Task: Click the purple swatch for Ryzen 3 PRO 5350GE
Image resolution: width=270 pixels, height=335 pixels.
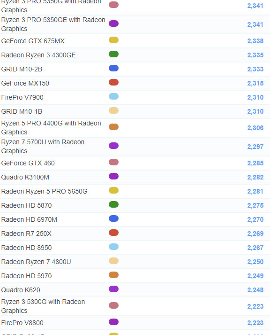Action: tap(113, 23)
